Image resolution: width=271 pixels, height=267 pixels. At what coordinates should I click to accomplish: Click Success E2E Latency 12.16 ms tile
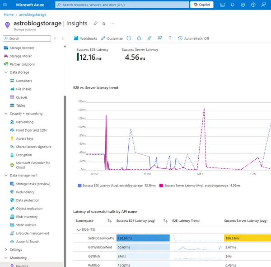[x=93, y=54]
